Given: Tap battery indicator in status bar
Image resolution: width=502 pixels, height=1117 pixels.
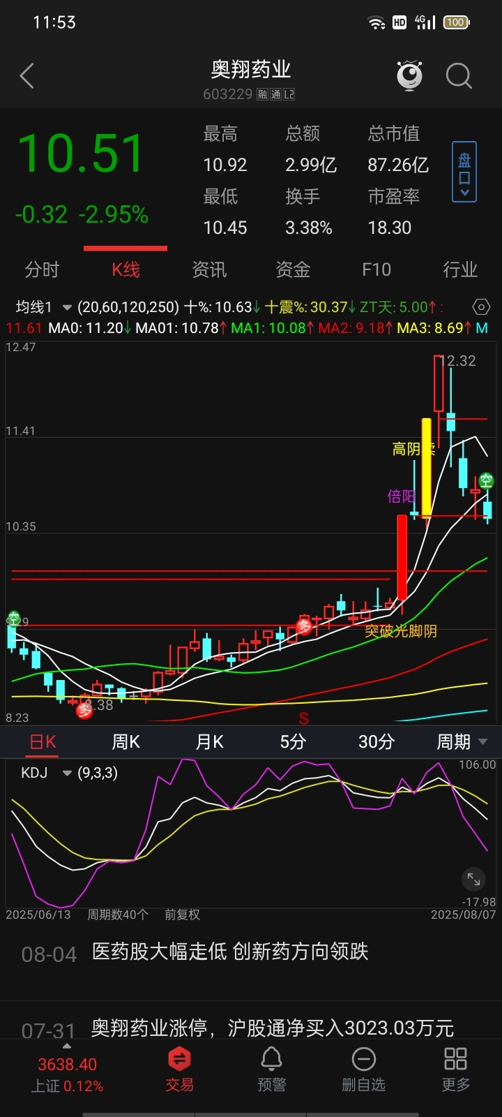Looking at the screenshot, I should tap(457, 22).
